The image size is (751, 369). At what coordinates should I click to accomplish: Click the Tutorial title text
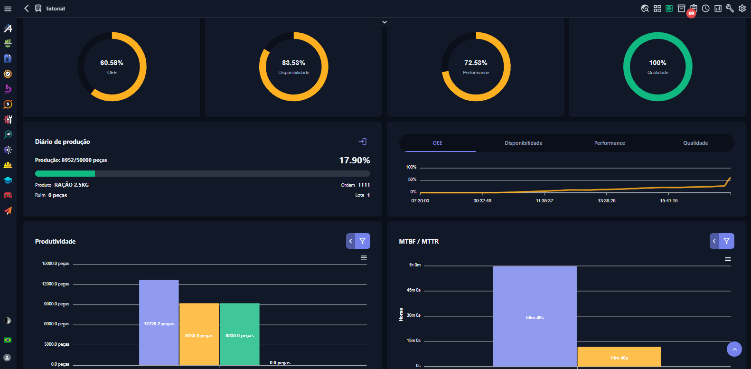point(55,9)
